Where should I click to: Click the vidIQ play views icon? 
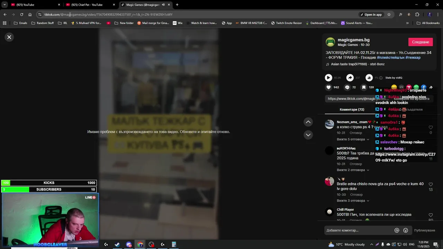pyautogui.click(x=328, y=78)
